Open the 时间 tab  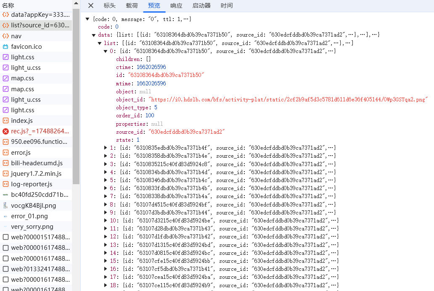(x=227, y=5)
